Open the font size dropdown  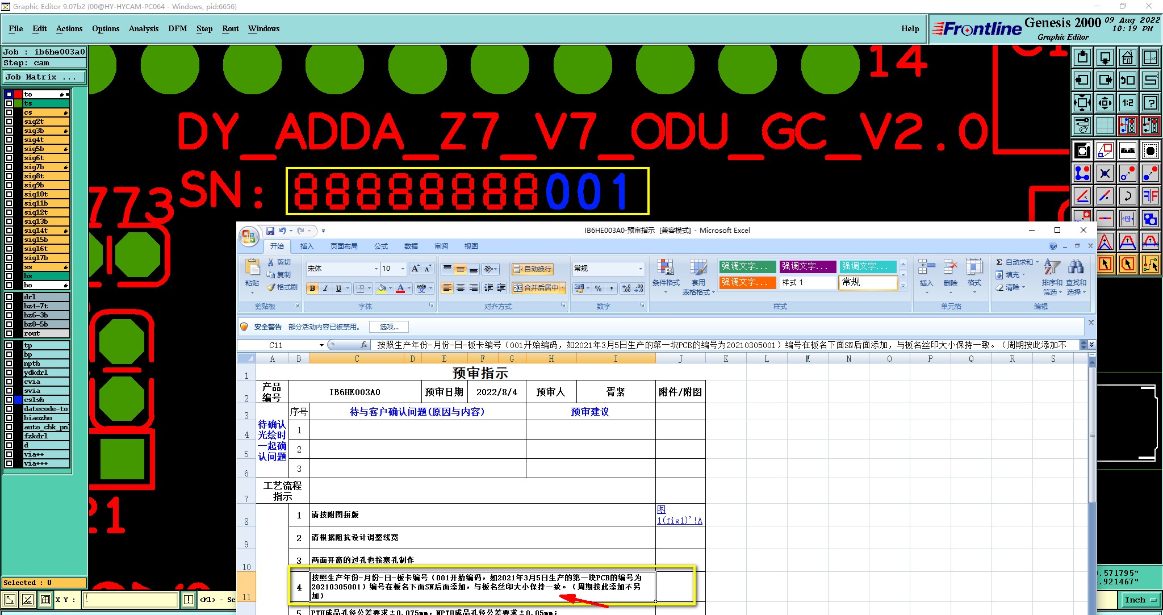pyautogui.click(x=403, y=269)
